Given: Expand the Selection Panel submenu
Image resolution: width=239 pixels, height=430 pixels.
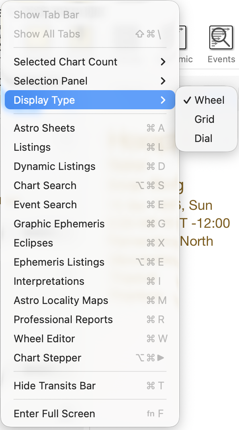Looking at the screenshot, I should pyautogui.click(x=51, y=81).
